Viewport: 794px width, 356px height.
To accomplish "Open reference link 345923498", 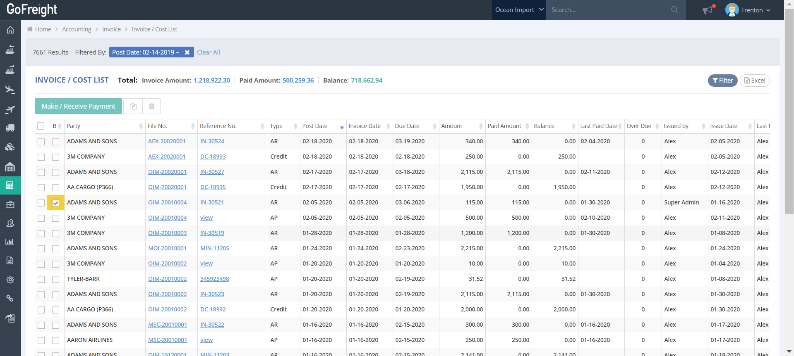I will [215, 279].
